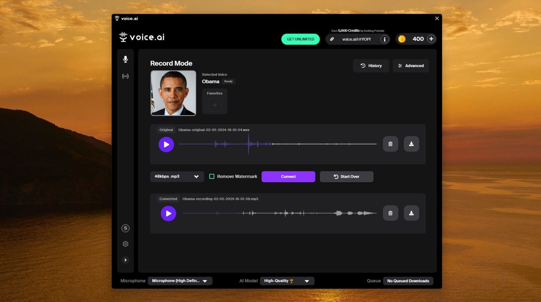Open referral link info icon
This screenshot has width=541, height=302.
(x=384, y=39)
